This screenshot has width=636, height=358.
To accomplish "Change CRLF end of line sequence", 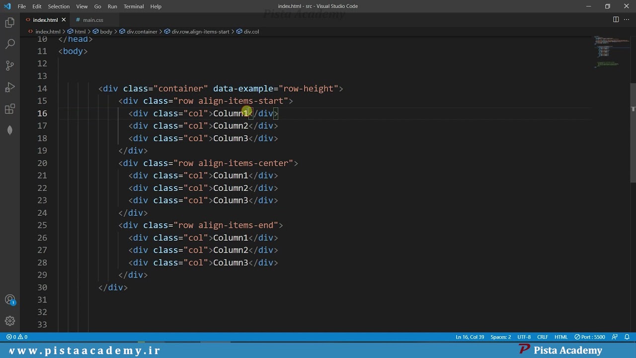I will click(x=543, y=337).
